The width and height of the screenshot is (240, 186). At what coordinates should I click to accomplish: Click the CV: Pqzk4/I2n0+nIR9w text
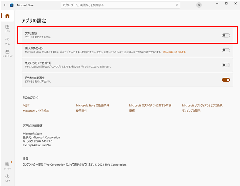coord(37,145)
